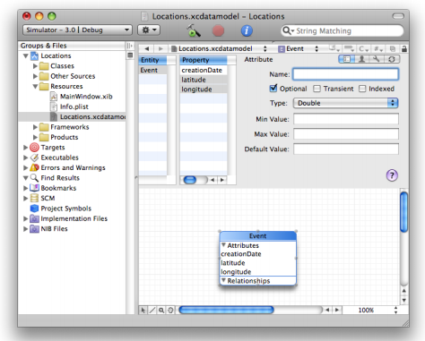Click the diagram vertical scrollbar thumb
The height and width of the screenshot is (341, 425).
point(403,212)
